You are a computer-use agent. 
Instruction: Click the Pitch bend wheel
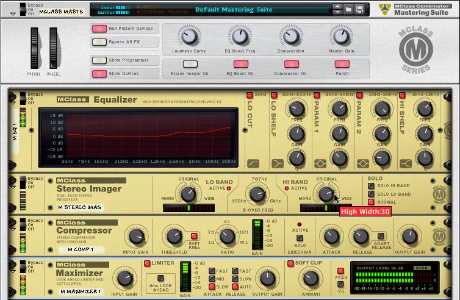[34, 48]
